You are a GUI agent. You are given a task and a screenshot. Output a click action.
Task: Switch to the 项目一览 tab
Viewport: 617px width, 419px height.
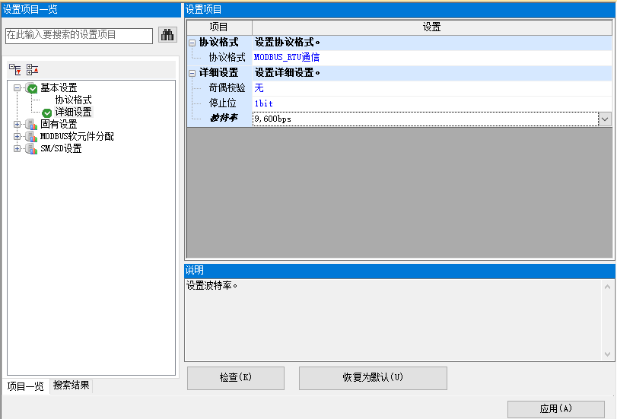(26, 386)
